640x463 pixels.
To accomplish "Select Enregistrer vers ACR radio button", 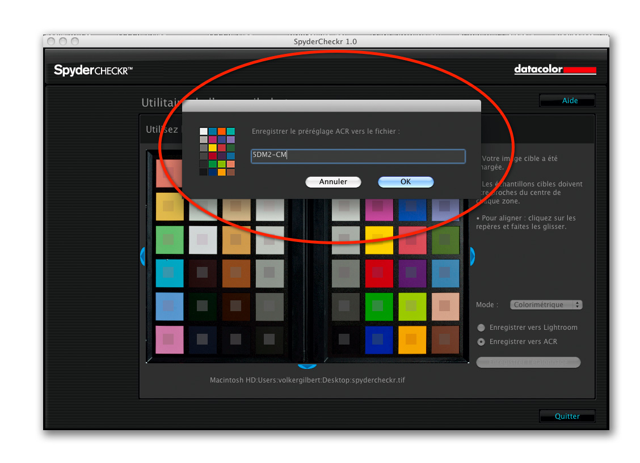I will click(x=481, y=342).
